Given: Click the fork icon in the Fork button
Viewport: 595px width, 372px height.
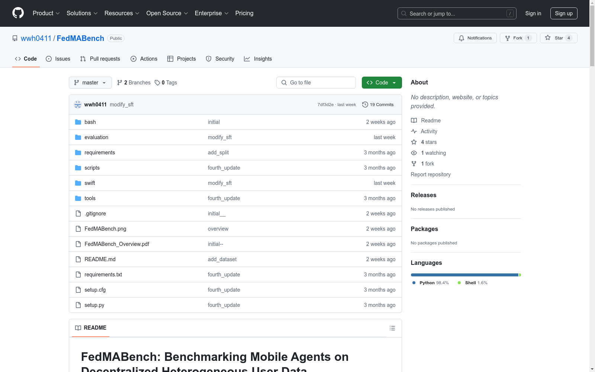Looking at the screenshot, I should [x=508, y=38].
